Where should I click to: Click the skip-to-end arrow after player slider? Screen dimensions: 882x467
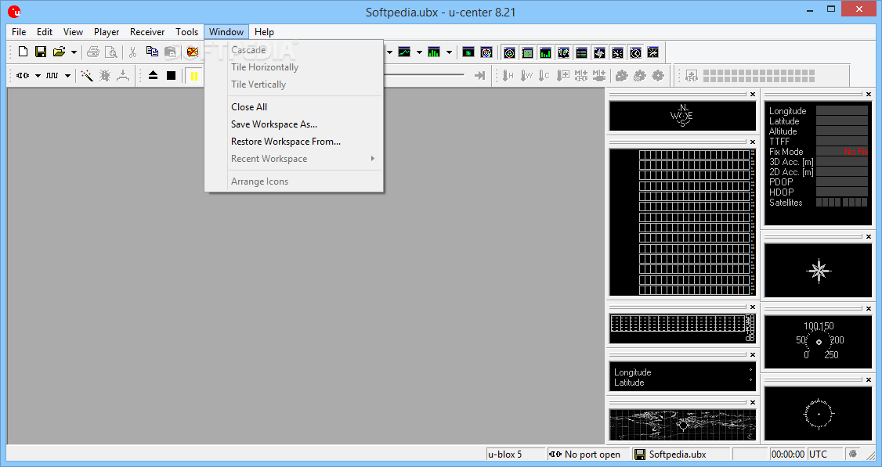[479, 75]
